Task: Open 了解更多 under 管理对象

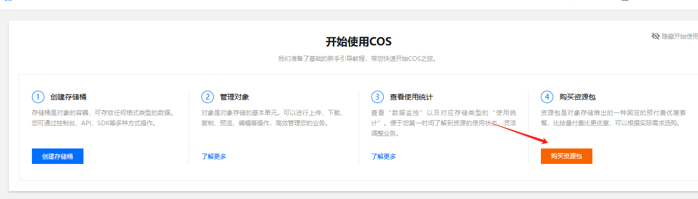Action: pyautogui.click(x=214, y=156)
